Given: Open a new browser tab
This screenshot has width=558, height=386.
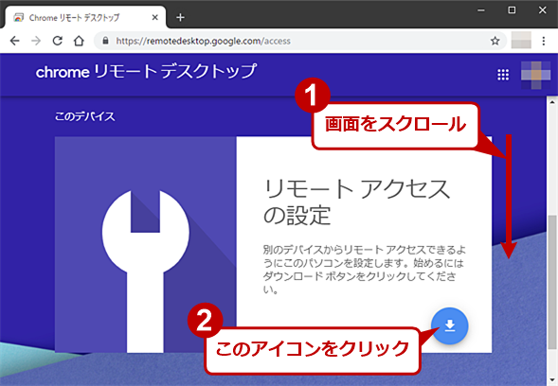Looking at the screenshot, I should point(180,17).
